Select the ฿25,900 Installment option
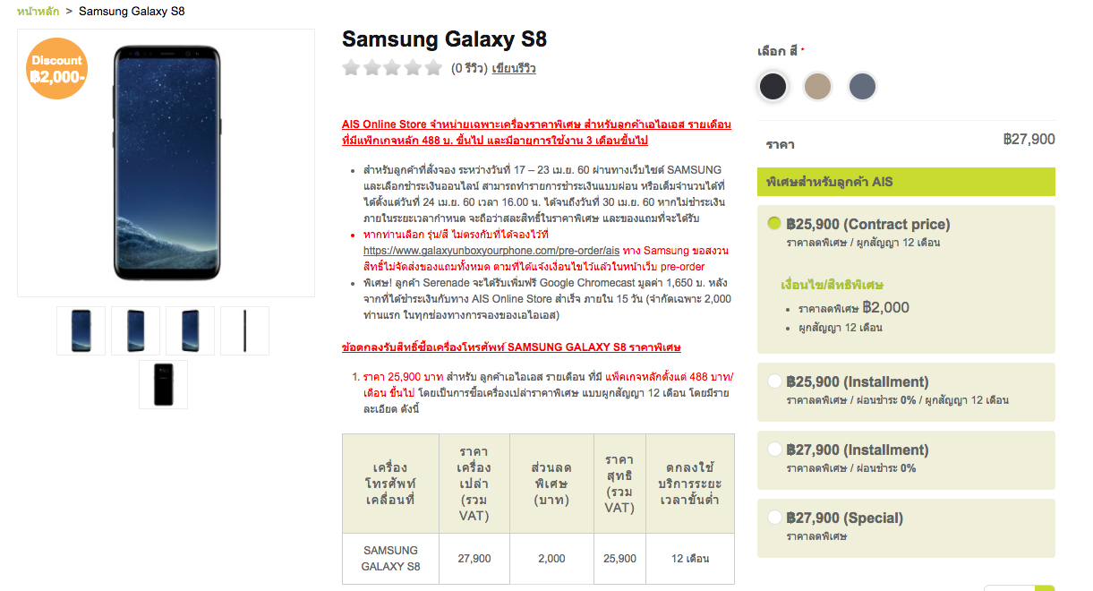The height and width of the screenshot is (591, 1093). tap(775, 381)
